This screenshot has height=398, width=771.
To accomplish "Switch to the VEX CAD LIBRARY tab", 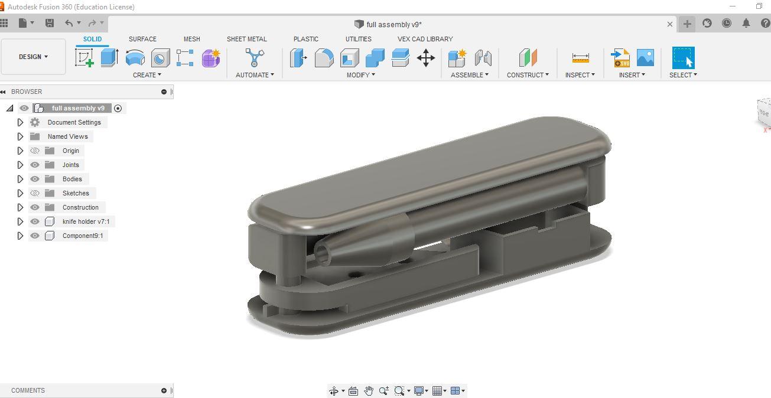I will 425,39.
